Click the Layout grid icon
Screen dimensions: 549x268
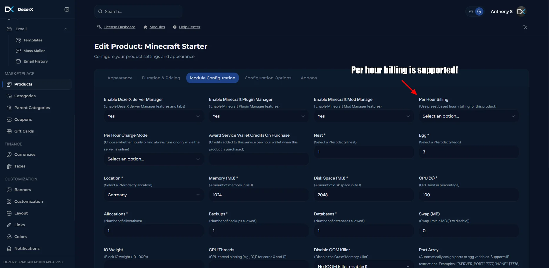(9, 213)
